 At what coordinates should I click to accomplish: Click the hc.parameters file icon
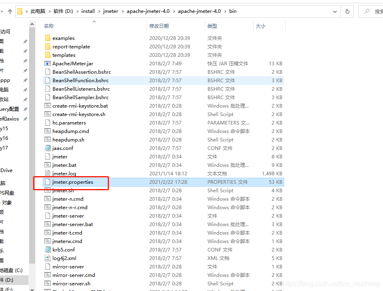pyautogui.click(x=48, y=123)
